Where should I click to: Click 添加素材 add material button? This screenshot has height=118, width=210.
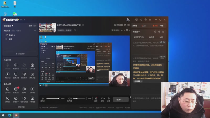[20, 54]
